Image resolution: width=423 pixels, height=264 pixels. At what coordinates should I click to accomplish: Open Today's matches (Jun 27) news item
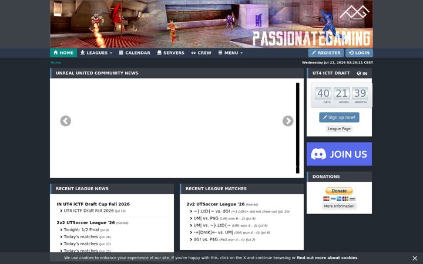80,244
